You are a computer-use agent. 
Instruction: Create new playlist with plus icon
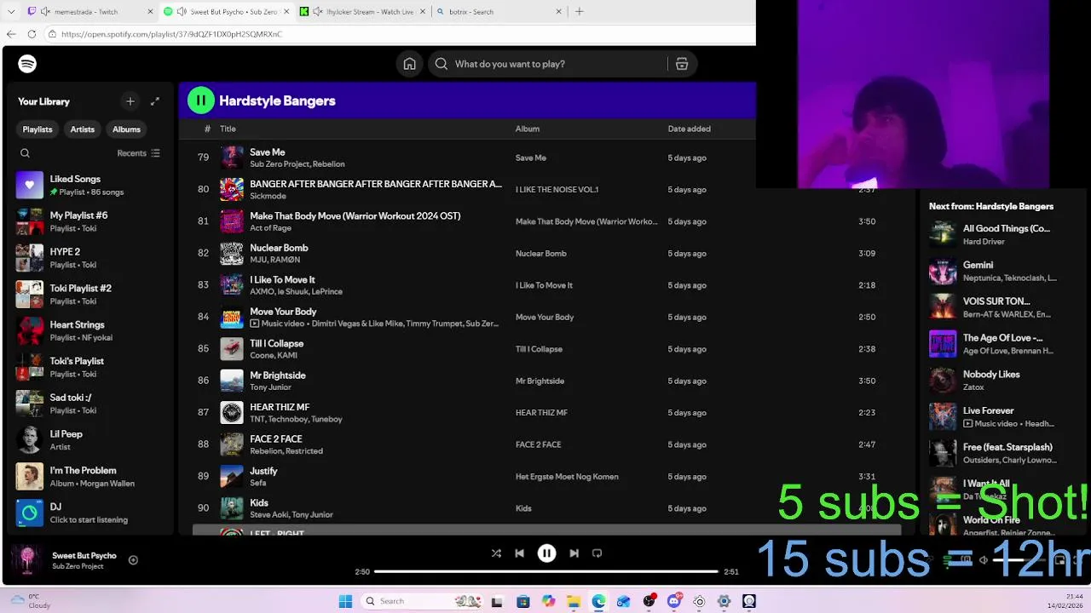[x=130, y=101]
